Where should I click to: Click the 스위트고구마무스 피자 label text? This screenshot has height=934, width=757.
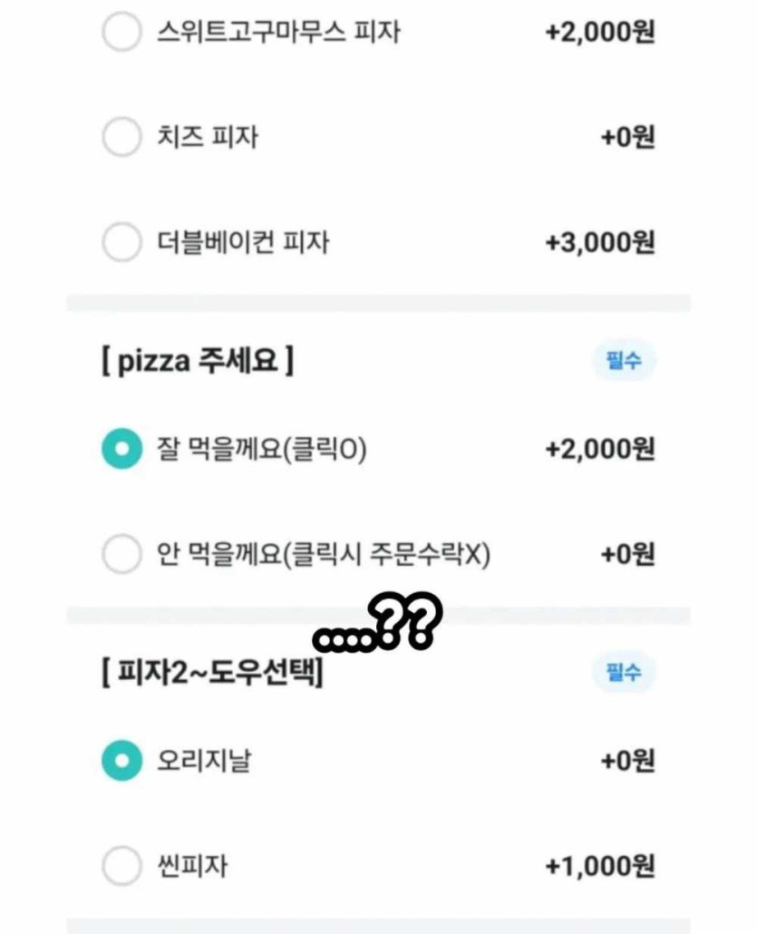point(278,32)
